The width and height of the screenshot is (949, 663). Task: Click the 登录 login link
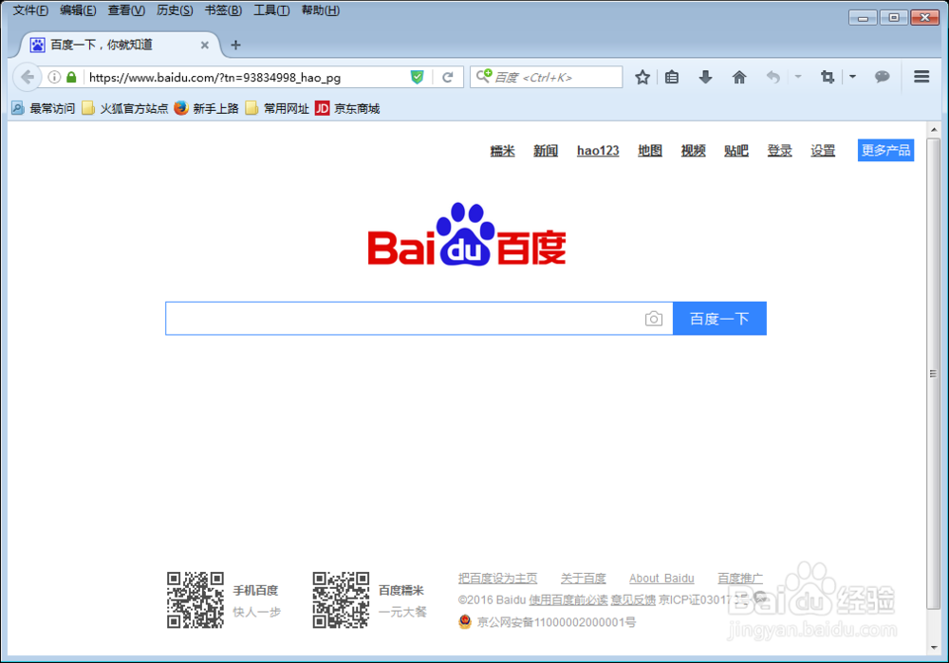(x=779, y=151)
